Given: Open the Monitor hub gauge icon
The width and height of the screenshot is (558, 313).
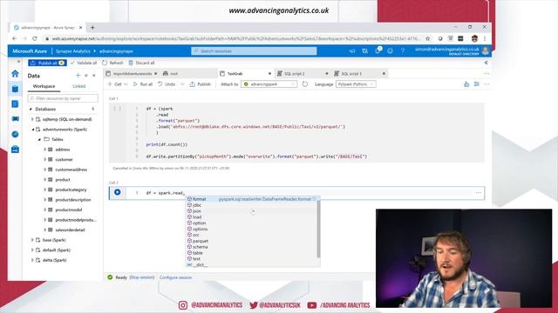Looking at the screenshot, I should click(x=15, y=134).
